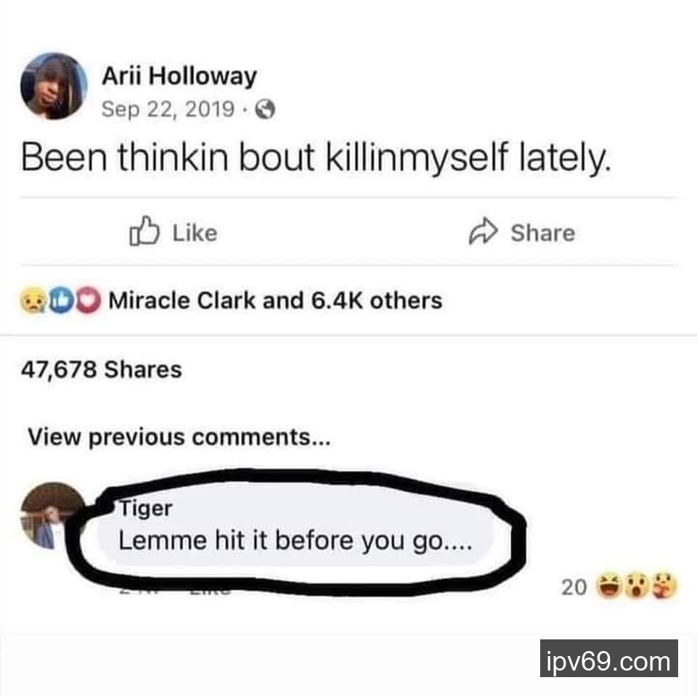Click the thumbs-up Like icon
Screen dimensions: 697x696
[144, 231]
